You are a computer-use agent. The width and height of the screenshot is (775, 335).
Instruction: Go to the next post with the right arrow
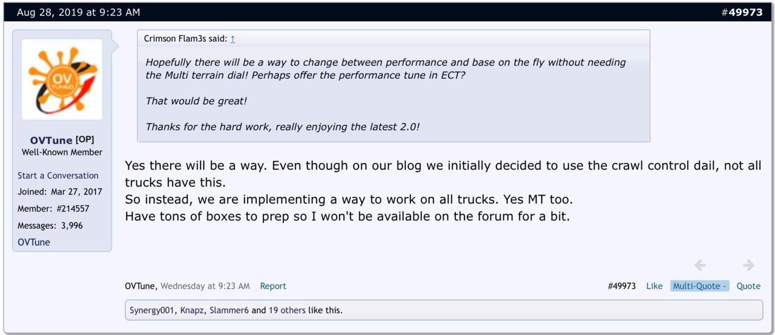pyautogui.click(x=748, y=265)
